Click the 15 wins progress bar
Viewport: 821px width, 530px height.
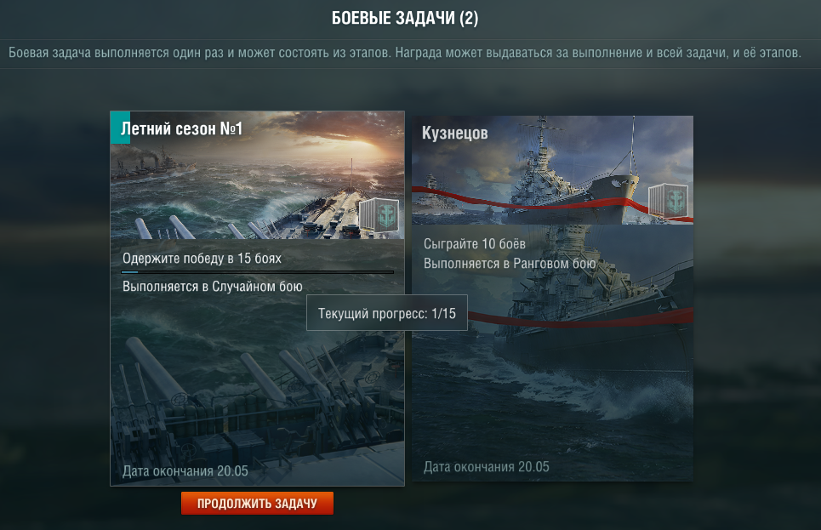257,272
